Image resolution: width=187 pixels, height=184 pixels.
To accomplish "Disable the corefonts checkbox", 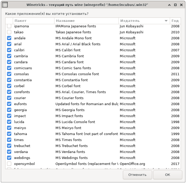I will pos(9,92).
